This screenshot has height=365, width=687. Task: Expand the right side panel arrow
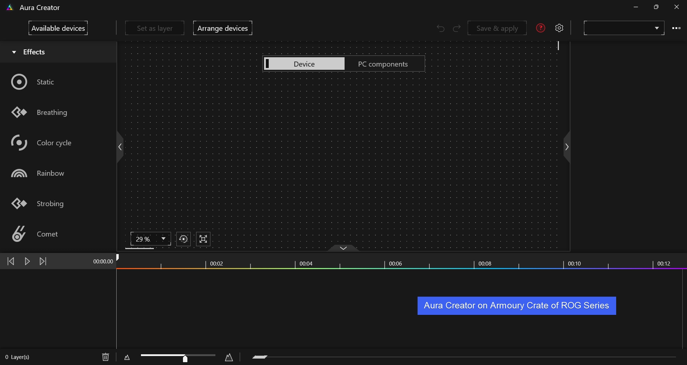tap(567, 147)
